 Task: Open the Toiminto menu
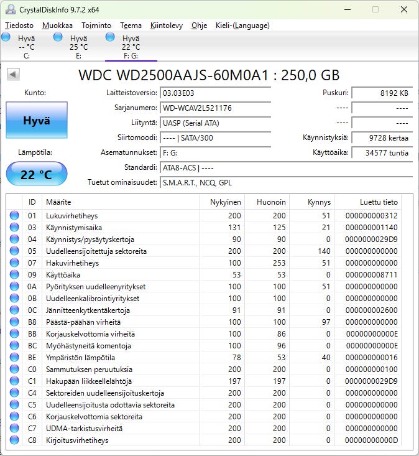(x=96, y=26)
